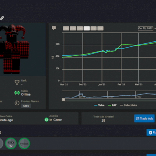Click the Feb '23 x-axis label
This screenshot has width=156, height=156.
[121, 85]
